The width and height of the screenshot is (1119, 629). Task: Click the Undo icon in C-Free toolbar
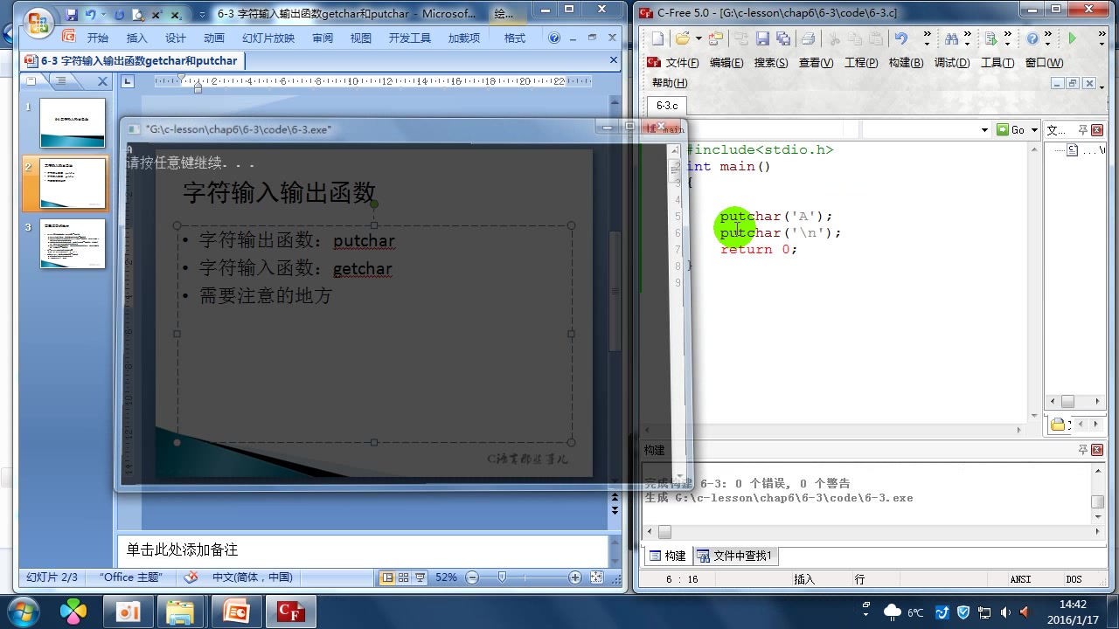[902, 39]
